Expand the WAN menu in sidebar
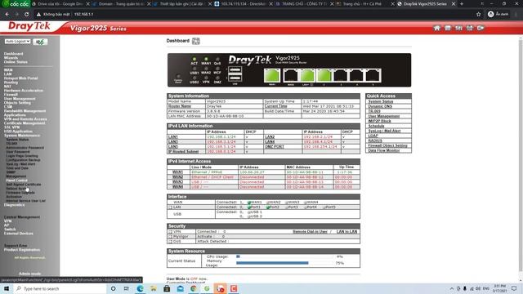The width and height of the screenshot is (523, 294). click(8, 70)
